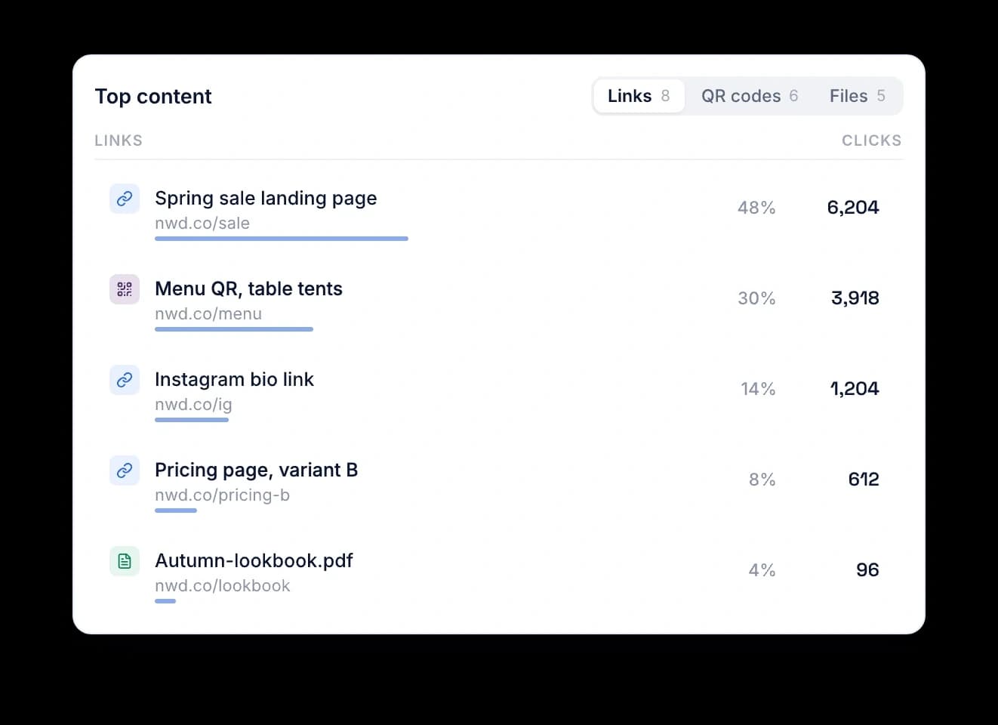Click the QR code icon for Menu QR
The height and width of the screenshot is (725, 998).
tap(125, 289)
